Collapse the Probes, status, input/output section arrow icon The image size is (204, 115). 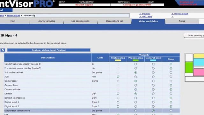[x=3, y=50]
